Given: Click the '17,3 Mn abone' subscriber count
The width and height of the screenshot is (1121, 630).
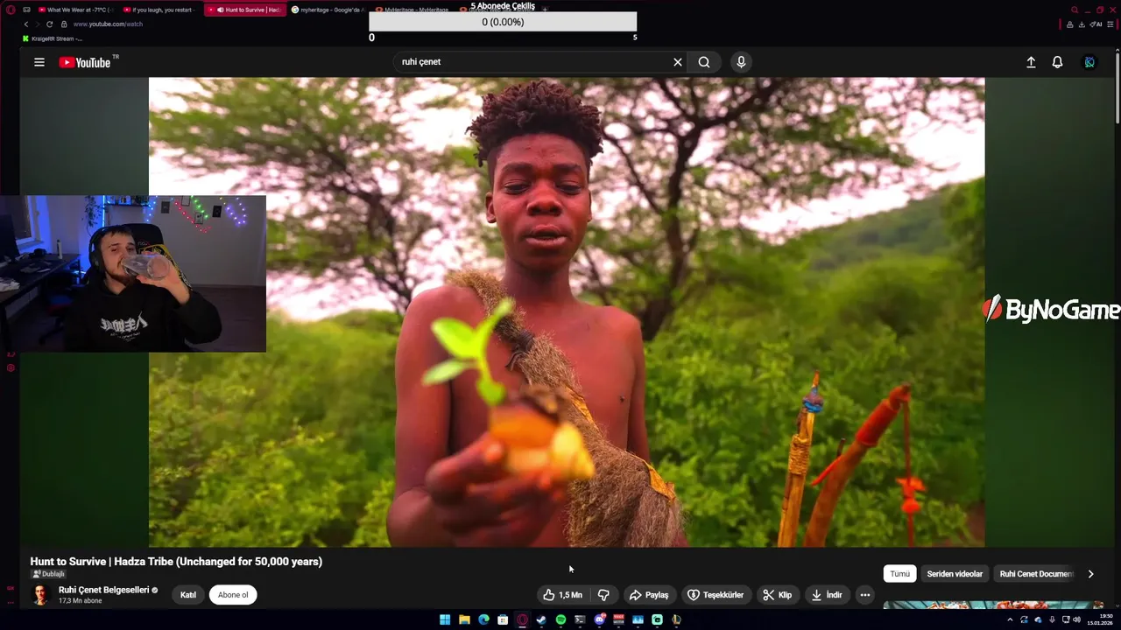Looking at the screenshot, I should (81, 601).
